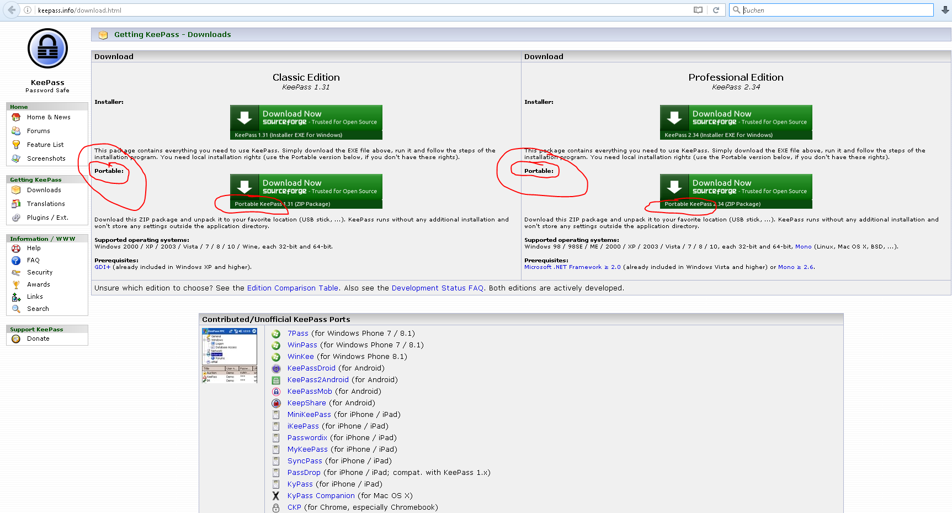Screen dimensions: 952x513
Task: Open Plugins / Ext. in sidebar
Action: click(x=47, y=218)
